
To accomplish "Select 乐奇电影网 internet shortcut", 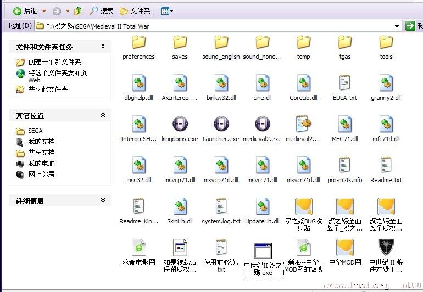I will pos(138,252).
